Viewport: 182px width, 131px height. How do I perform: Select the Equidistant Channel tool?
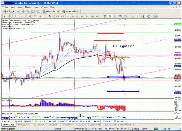pyautogui.click(x=30, y=16)
